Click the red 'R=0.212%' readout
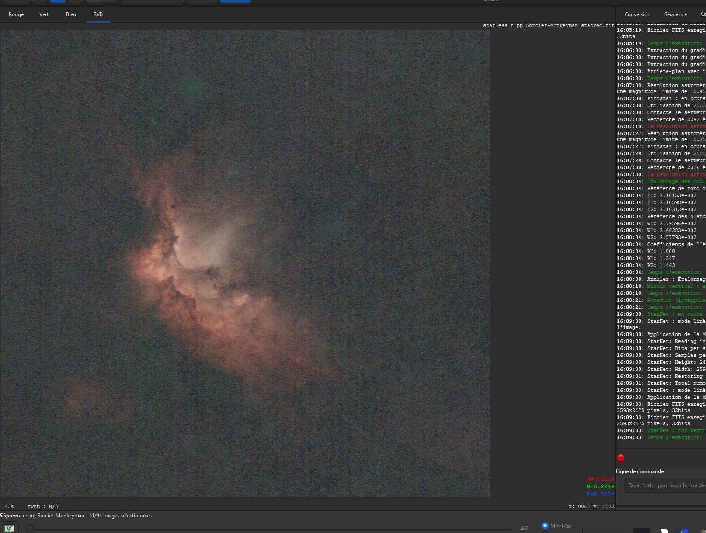The height and width of the screenshot is (533, 706). coord(600,479)
